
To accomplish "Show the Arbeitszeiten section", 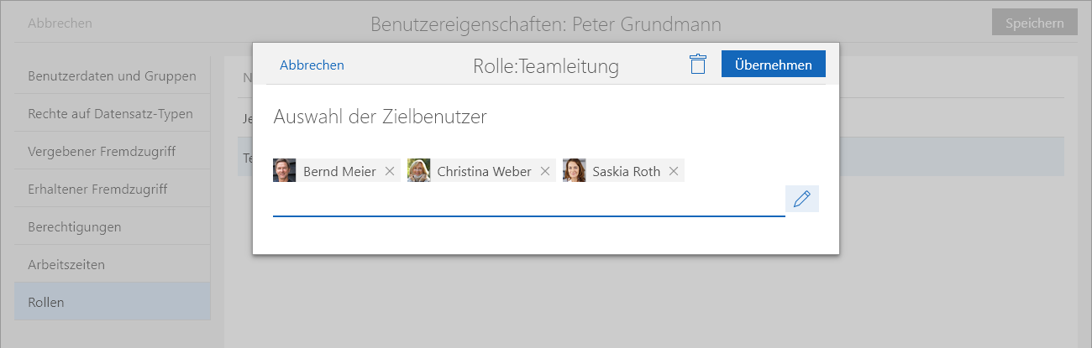I will pyautogui.click(x=66, y=265).
